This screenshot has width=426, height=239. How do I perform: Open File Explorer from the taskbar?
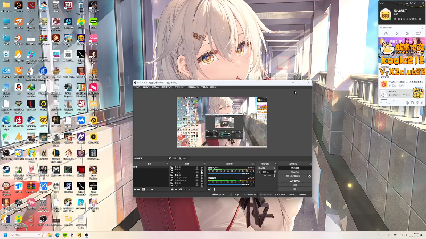(x=50, y=235)
